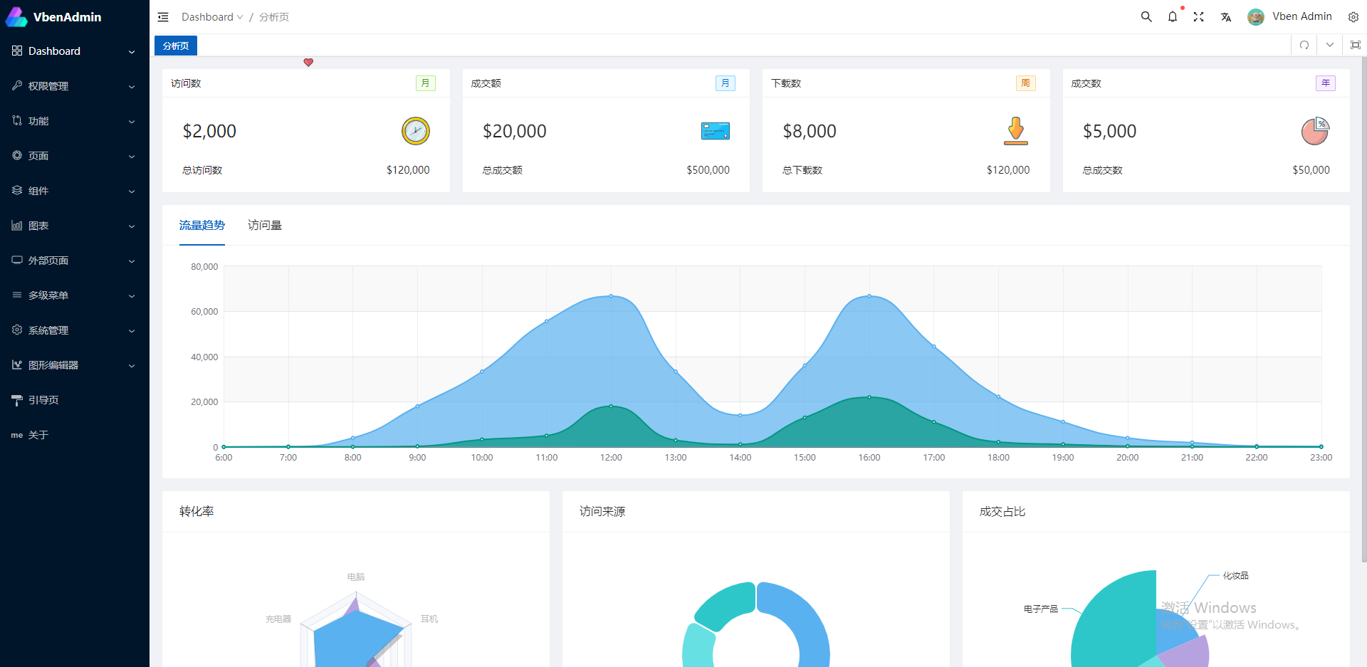Click the download arrow icon on 下载数 card

[1016, 131]
